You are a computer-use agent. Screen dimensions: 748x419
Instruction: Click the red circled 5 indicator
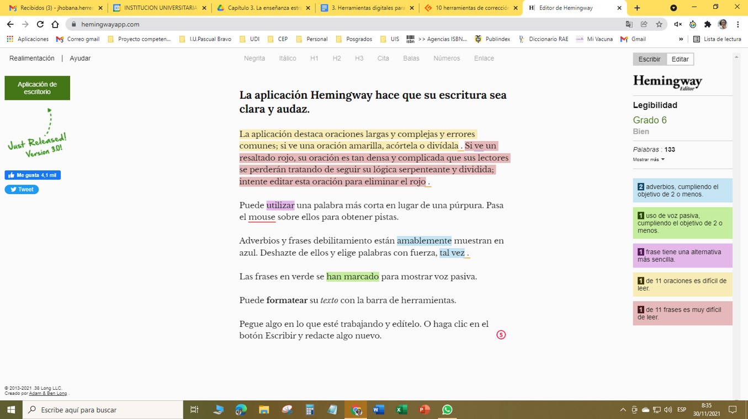(x=501, y=335)
